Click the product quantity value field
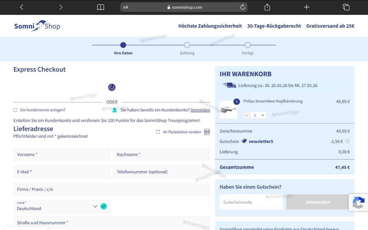The image size is (368, 230). [x=255, y=115]
